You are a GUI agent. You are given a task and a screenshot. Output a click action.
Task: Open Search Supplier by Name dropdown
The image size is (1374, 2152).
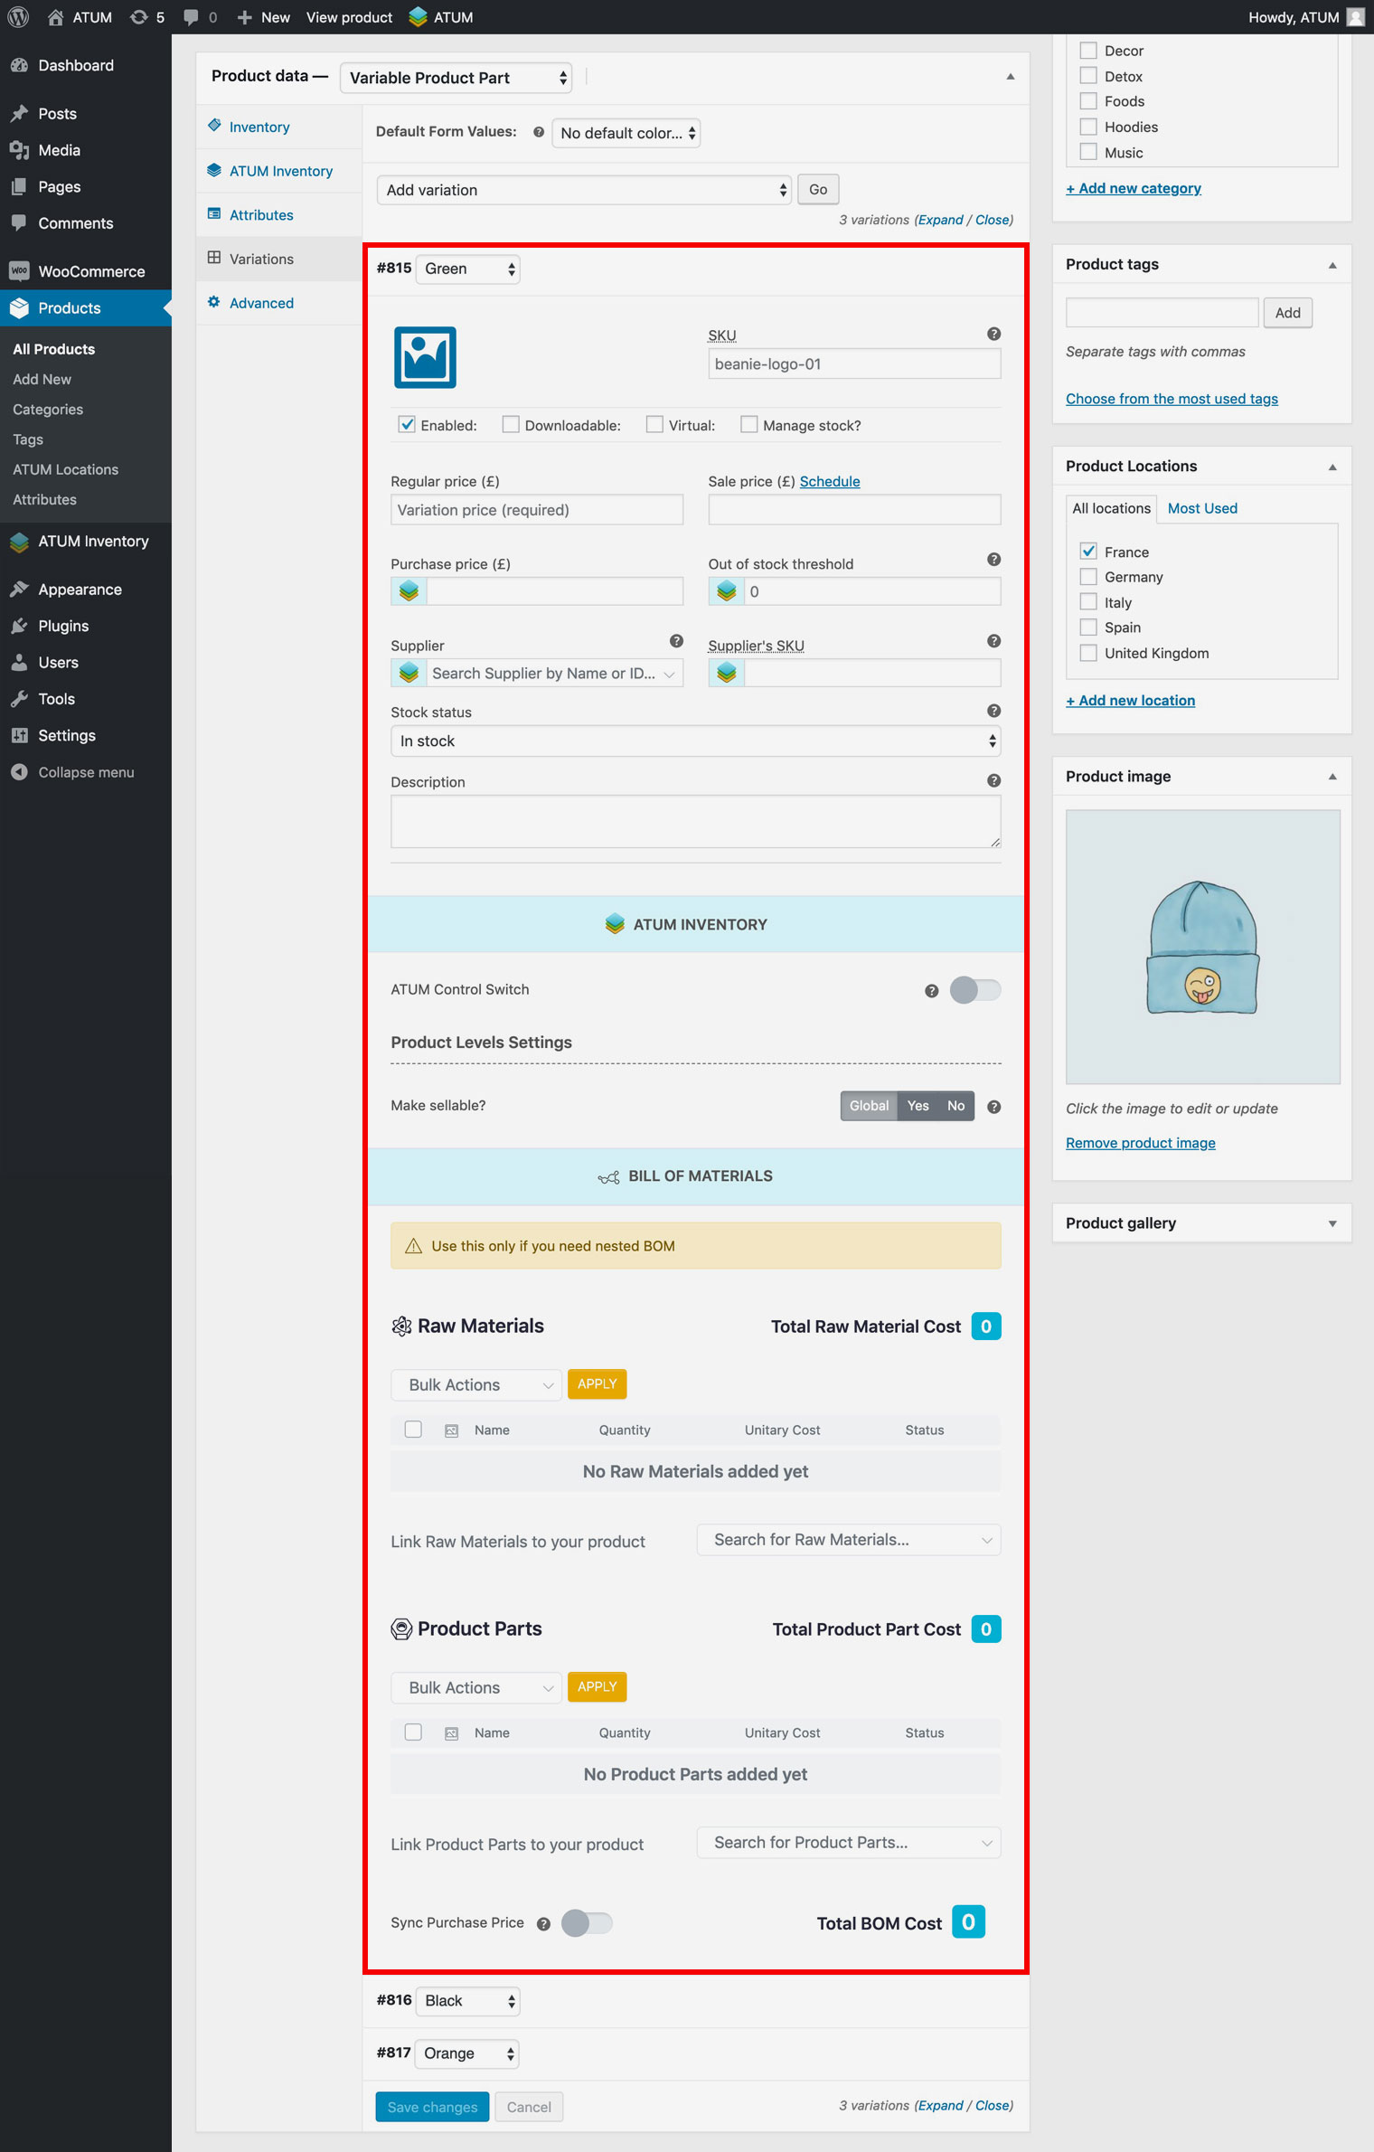554,673
